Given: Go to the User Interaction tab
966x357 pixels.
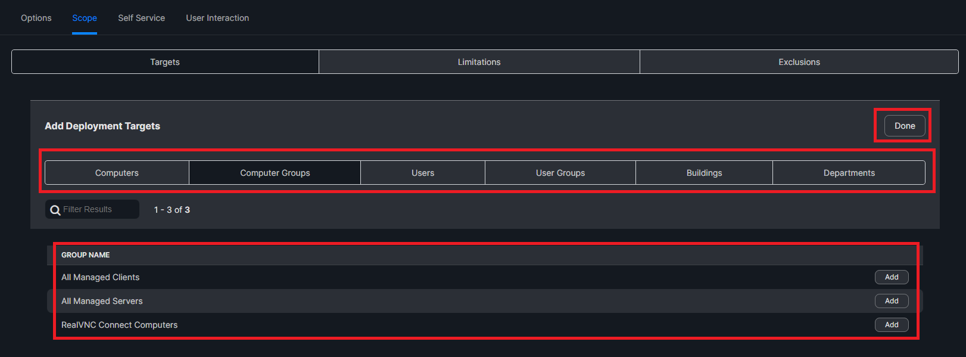Looking at the screenshot, I should [217, 18].
